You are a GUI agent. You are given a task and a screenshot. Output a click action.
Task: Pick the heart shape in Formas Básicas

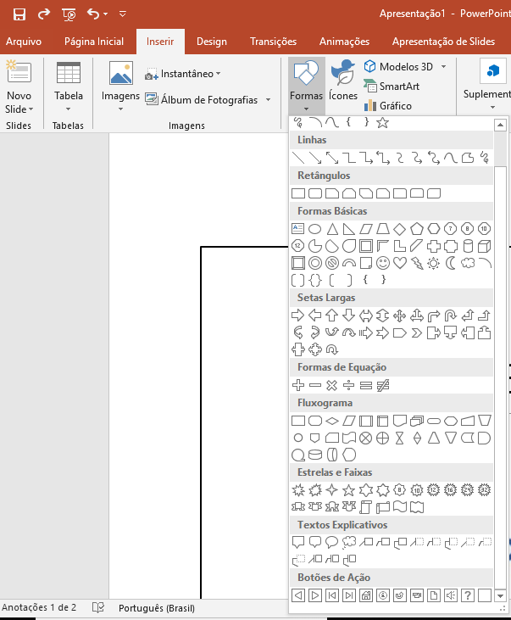tap(400, 263)
